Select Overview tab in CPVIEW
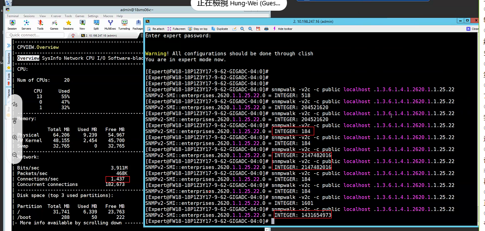This screenshot has width=485, height=231. coord(28,58)
